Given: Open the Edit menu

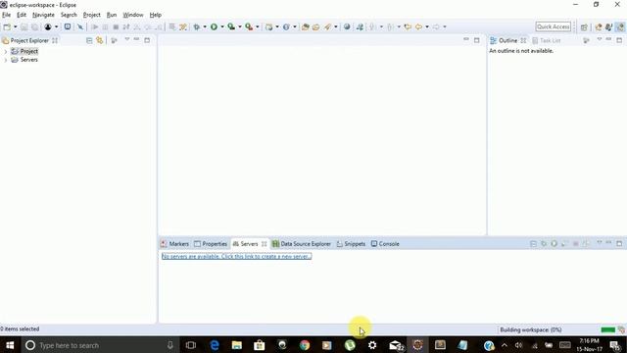Looking at the screenshot, I should (22, 15).
